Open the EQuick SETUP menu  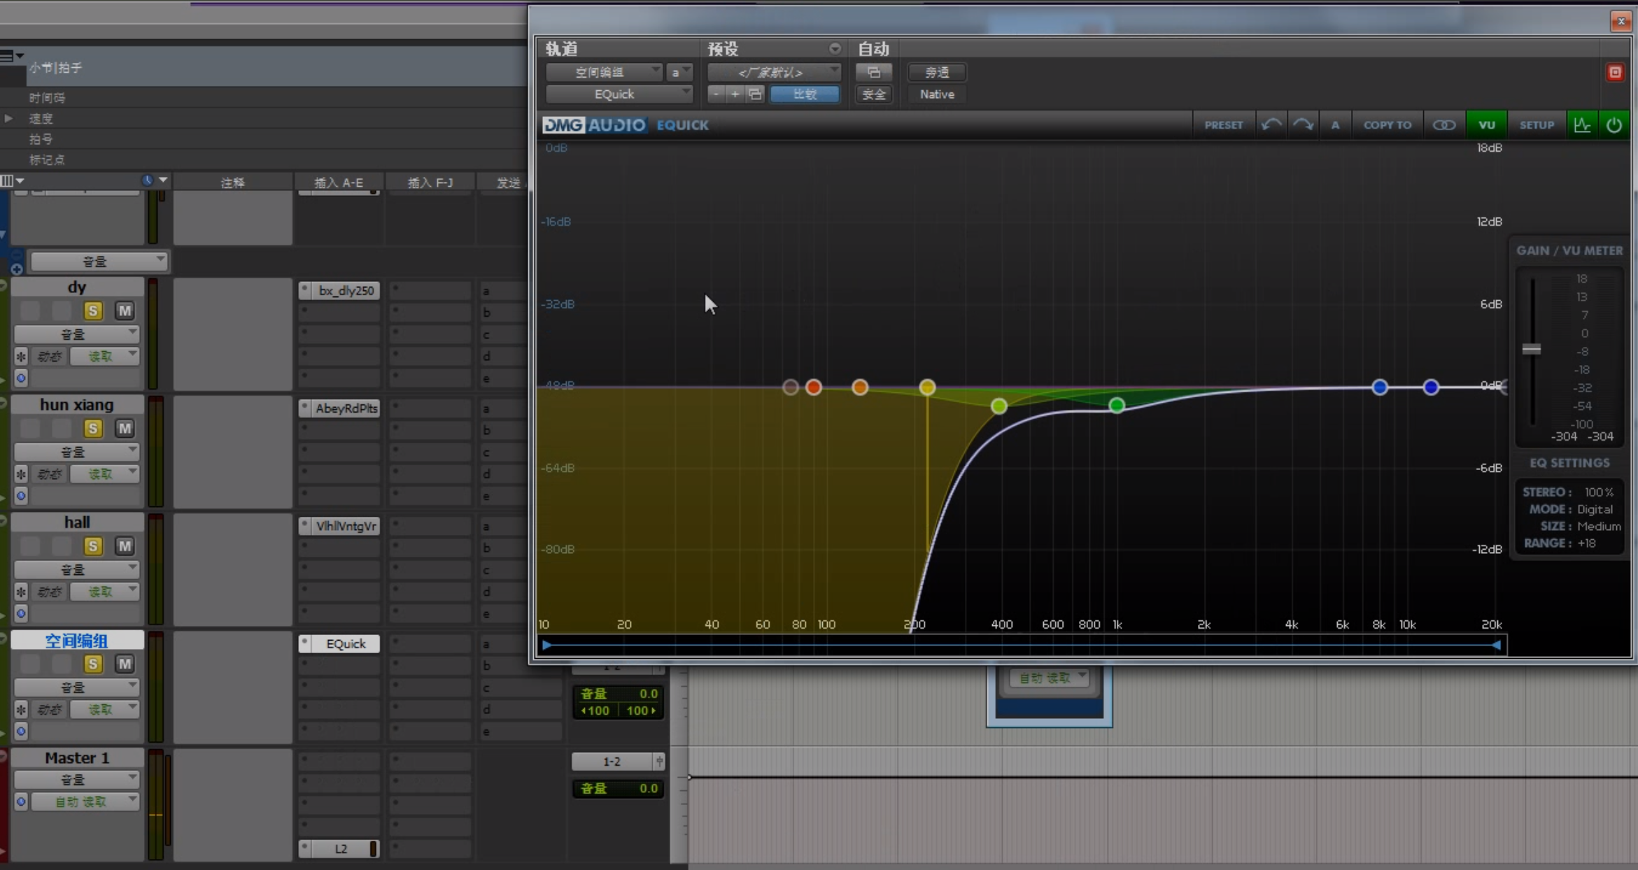(1536, 124)
